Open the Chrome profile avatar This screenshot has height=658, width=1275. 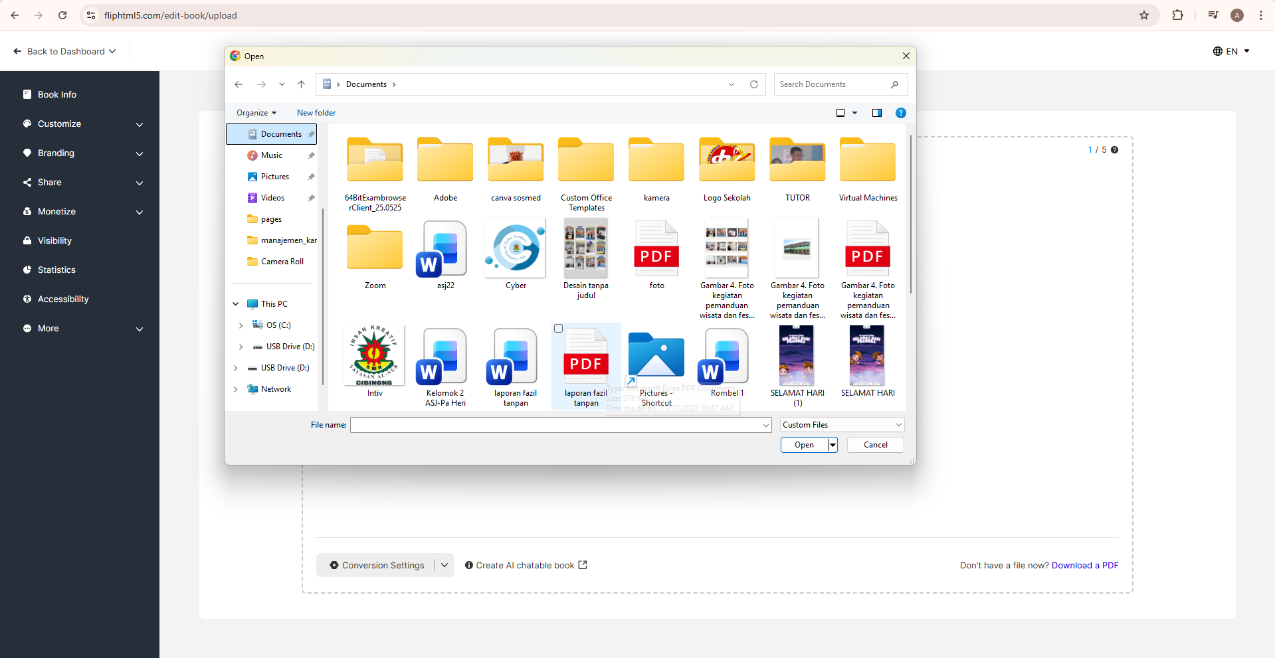coord(1236,15)
